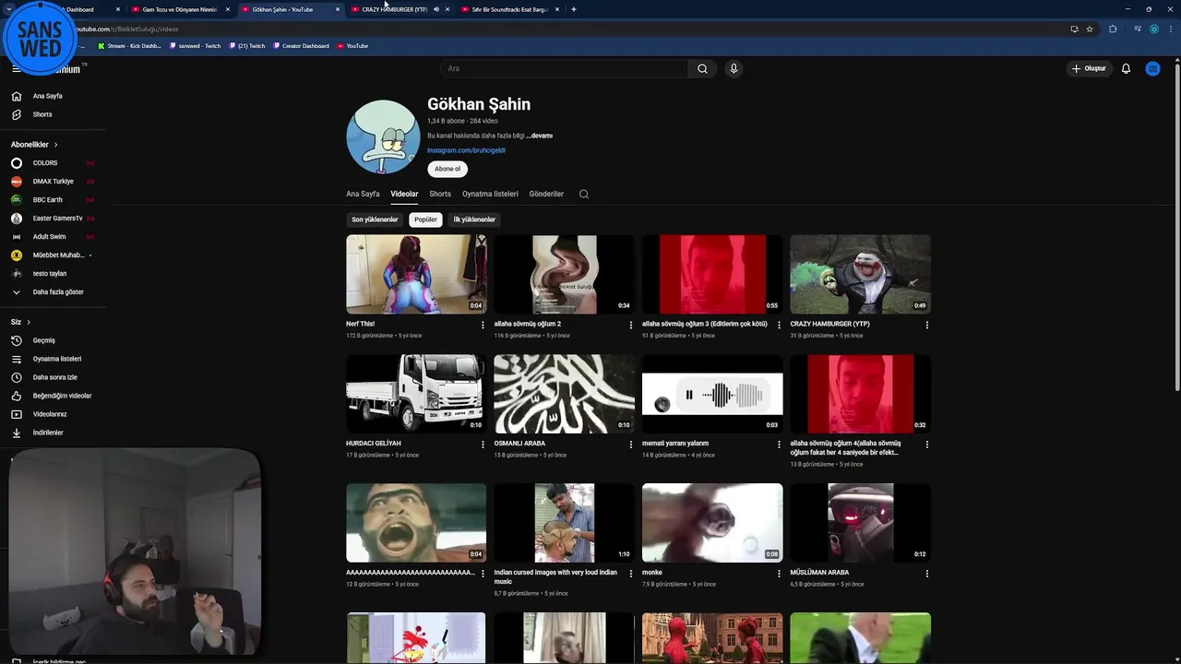Open Shorts from the left sidebar
This screenshot has width=1181, height=664.
(x=53, y=114)
